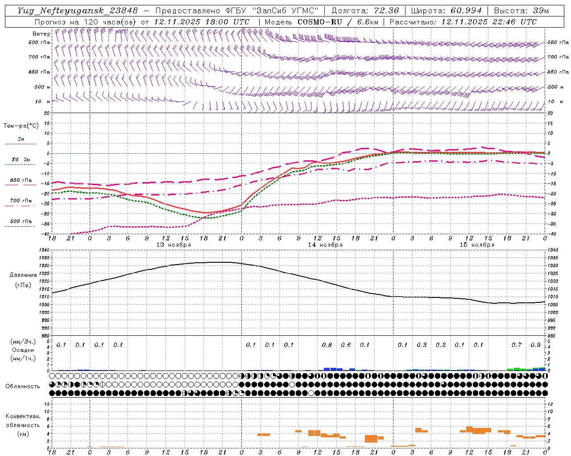The width and height of the screenshot is (571, 456).
Task: Click the Осадки precipitation label
Action: tap(23, 350)
